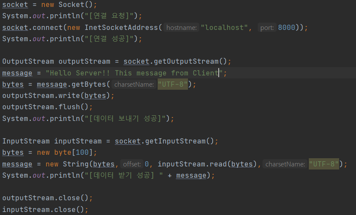356x215 pixels.
Task: Click the offset: parameter hint
Action: pos(132,164)
